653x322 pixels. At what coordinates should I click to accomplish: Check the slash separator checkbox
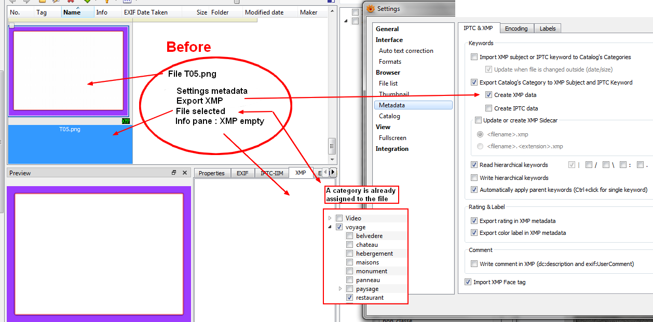pos(589,165)
